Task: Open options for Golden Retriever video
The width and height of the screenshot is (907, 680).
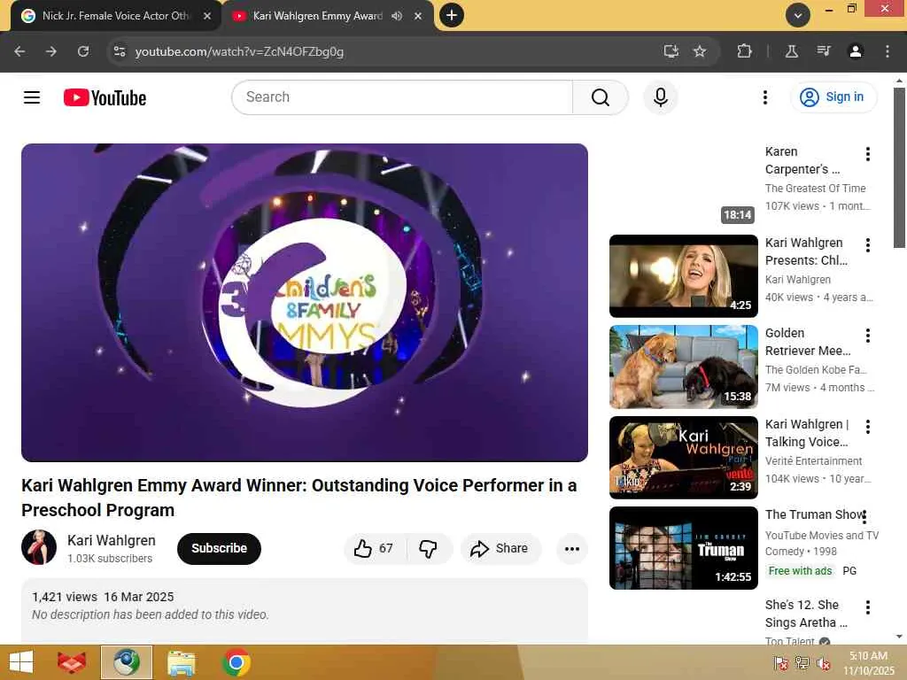Action: 868,336
